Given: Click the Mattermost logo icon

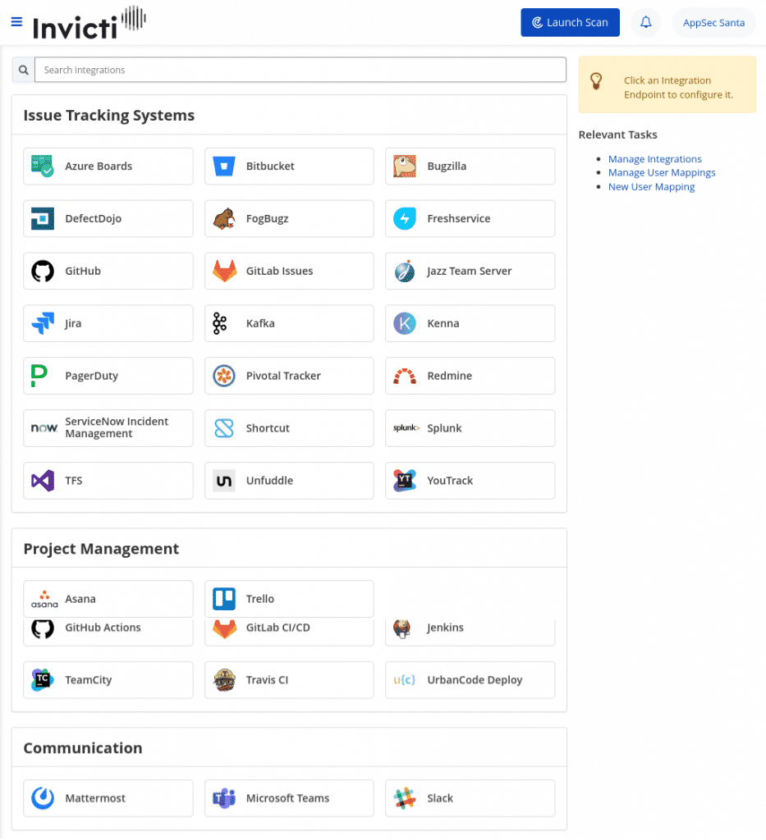Looking at the screenshot, I should [x=43, y=798].
